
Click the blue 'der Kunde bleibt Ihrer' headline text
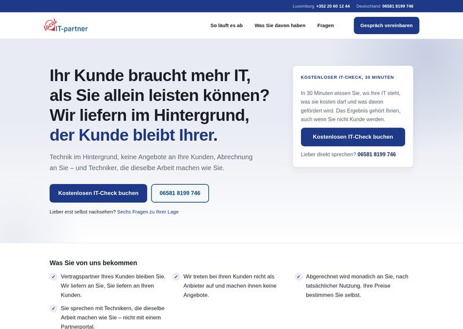click(x=131, y=135)
